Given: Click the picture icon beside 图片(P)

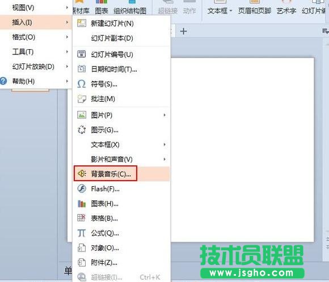Looking at the screenshot, I should click(x=82, y=115).
